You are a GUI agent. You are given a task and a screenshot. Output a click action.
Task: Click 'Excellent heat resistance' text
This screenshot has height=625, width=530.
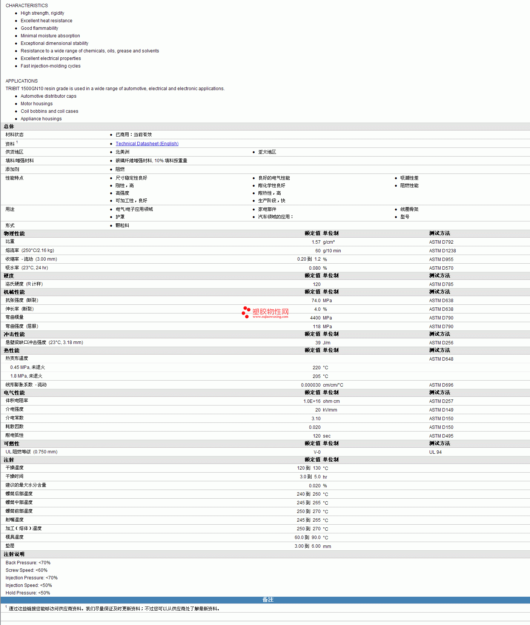46,21
